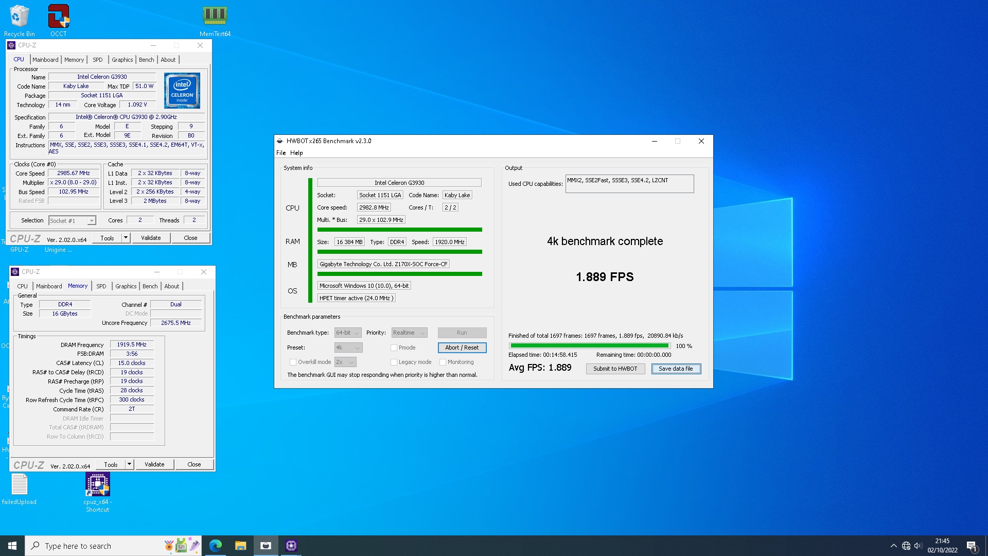Open the cpuz_x64 Shortcut desktop icon

coord(97,492)
